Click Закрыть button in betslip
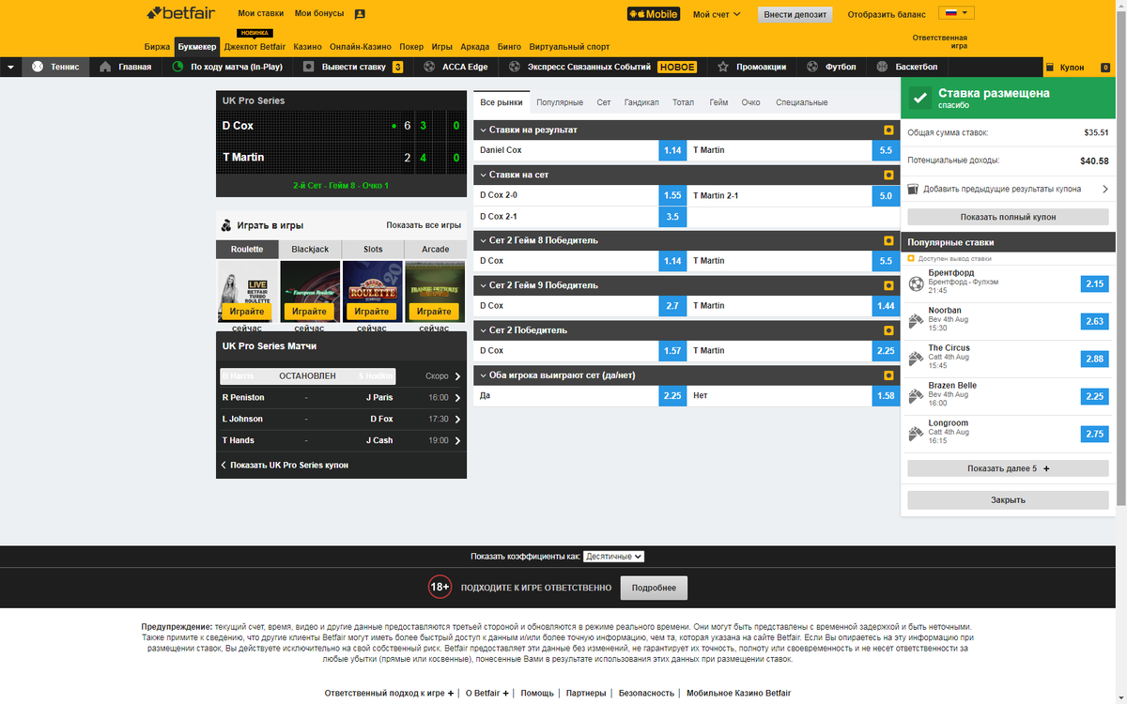This screenshot has height=704, width=1127. pos(1008,500)
